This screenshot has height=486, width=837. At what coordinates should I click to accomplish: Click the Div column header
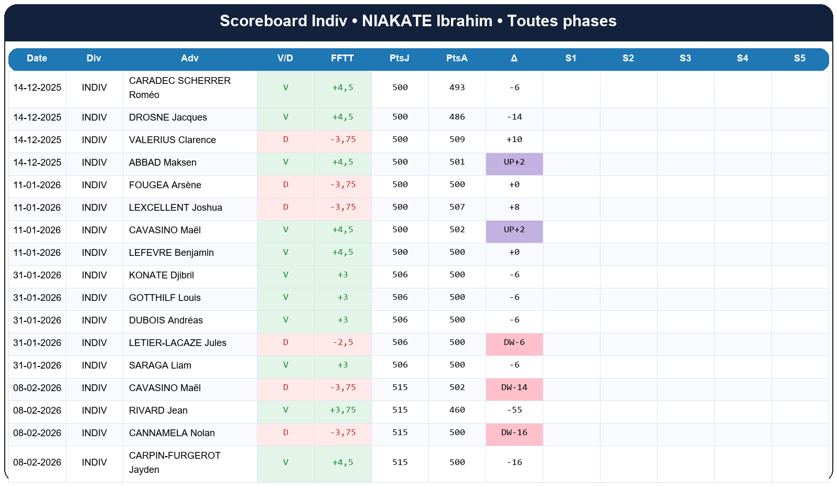pyautogui.click(x=94, y=58)
